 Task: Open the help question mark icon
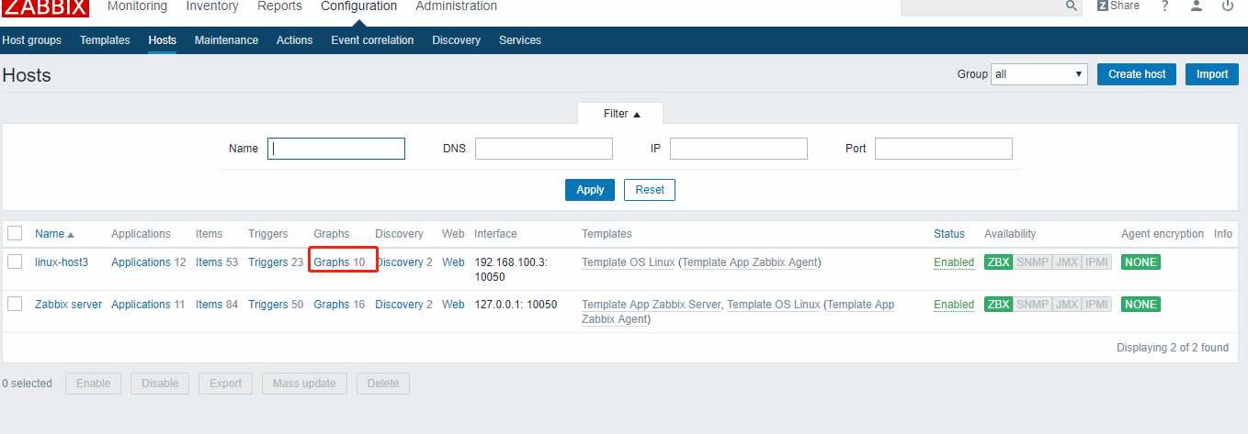coord(1165,6)
